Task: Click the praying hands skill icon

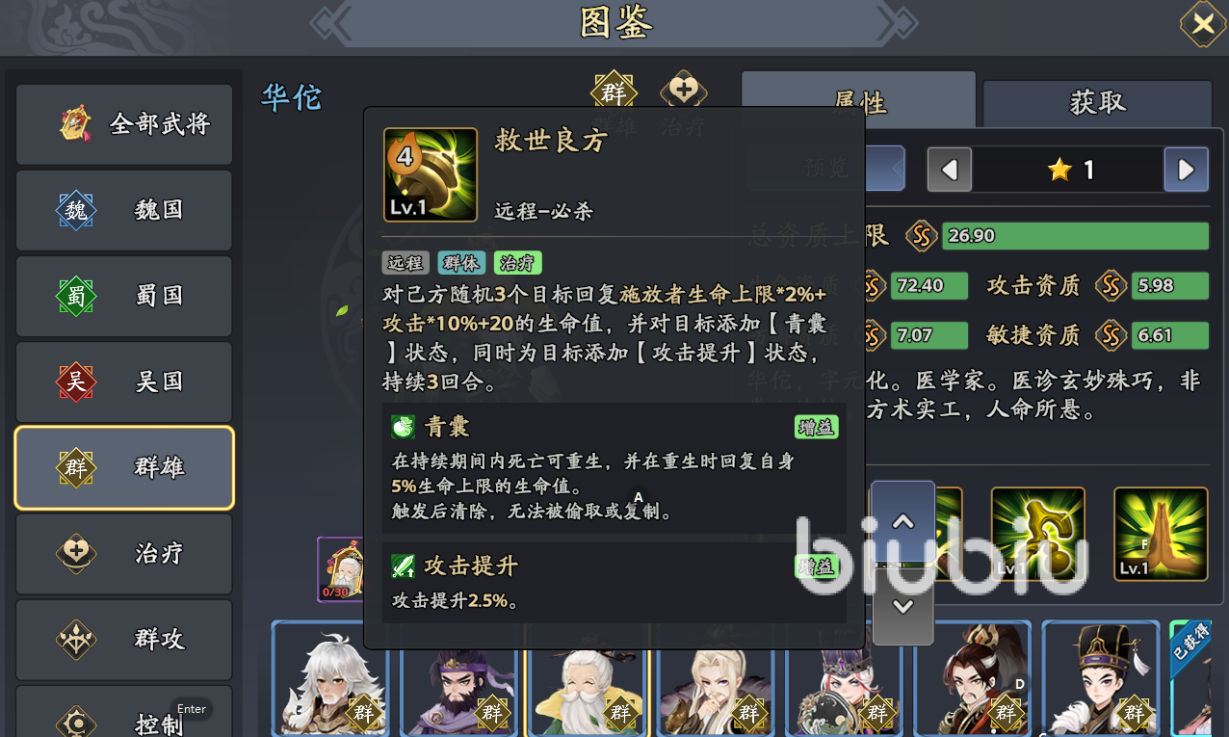Action: (x=1161, y=534)
